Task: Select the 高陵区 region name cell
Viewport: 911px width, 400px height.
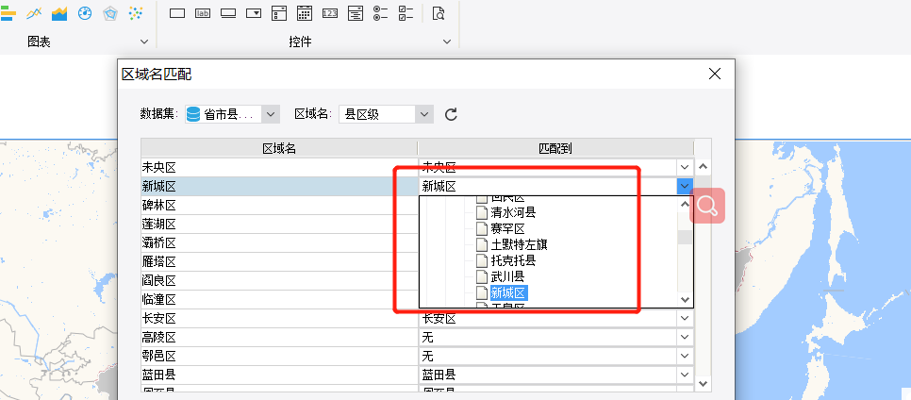Action: pyautogui.click(x=279, y=337)
